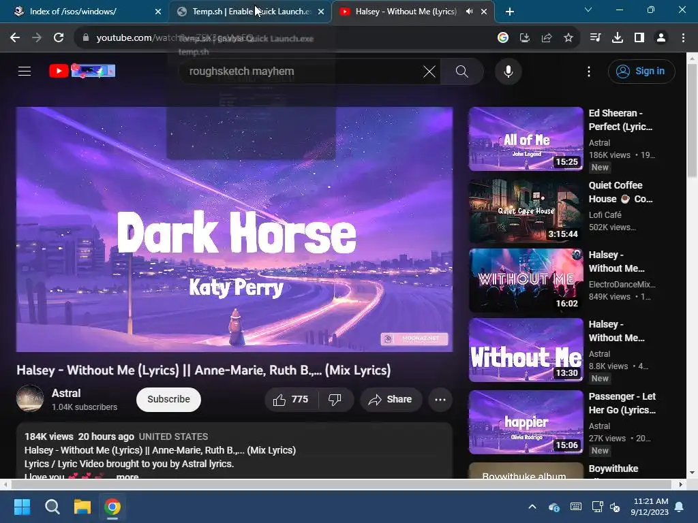Viewport: 698px width, 523px height.
Task: Open Windows Start menu
Action: 22,507
